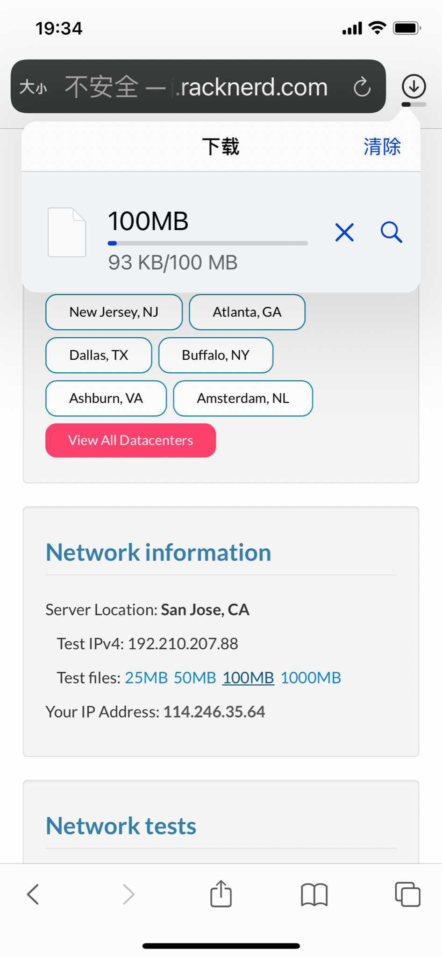Switch to Amsterdam, NL datacenter

point(242,398)
